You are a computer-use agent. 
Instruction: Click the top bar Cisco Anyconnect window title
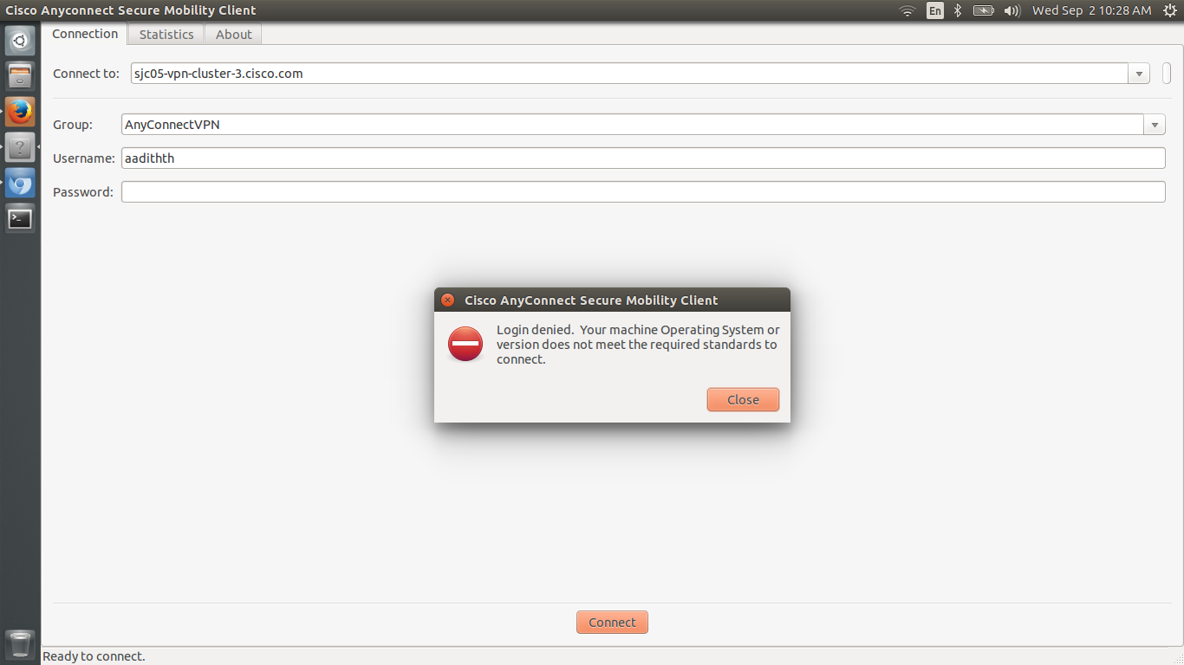(x=131, y=10)
